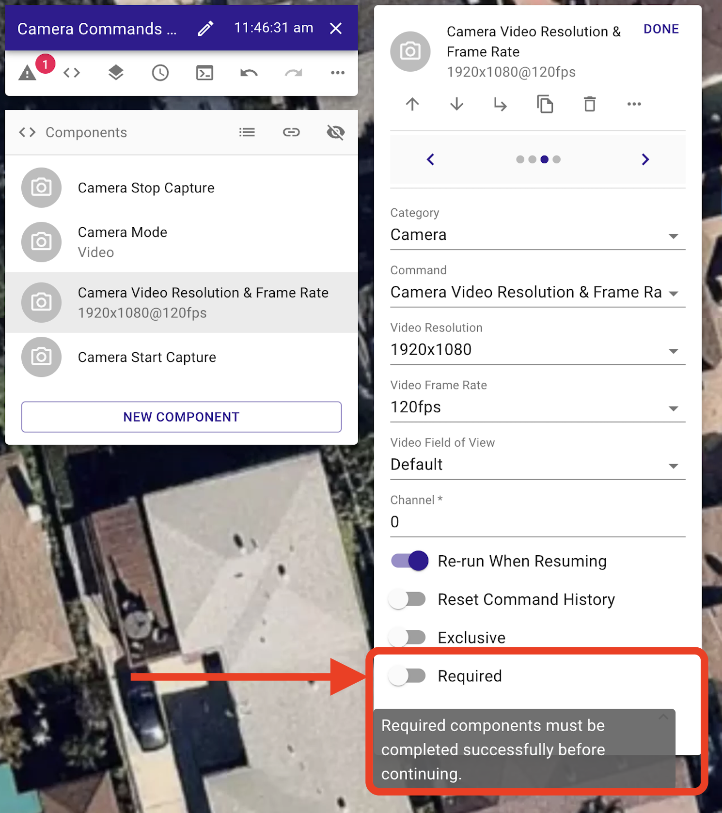
Task: Enable the Required switch
Action: click(x=408, y=676)
